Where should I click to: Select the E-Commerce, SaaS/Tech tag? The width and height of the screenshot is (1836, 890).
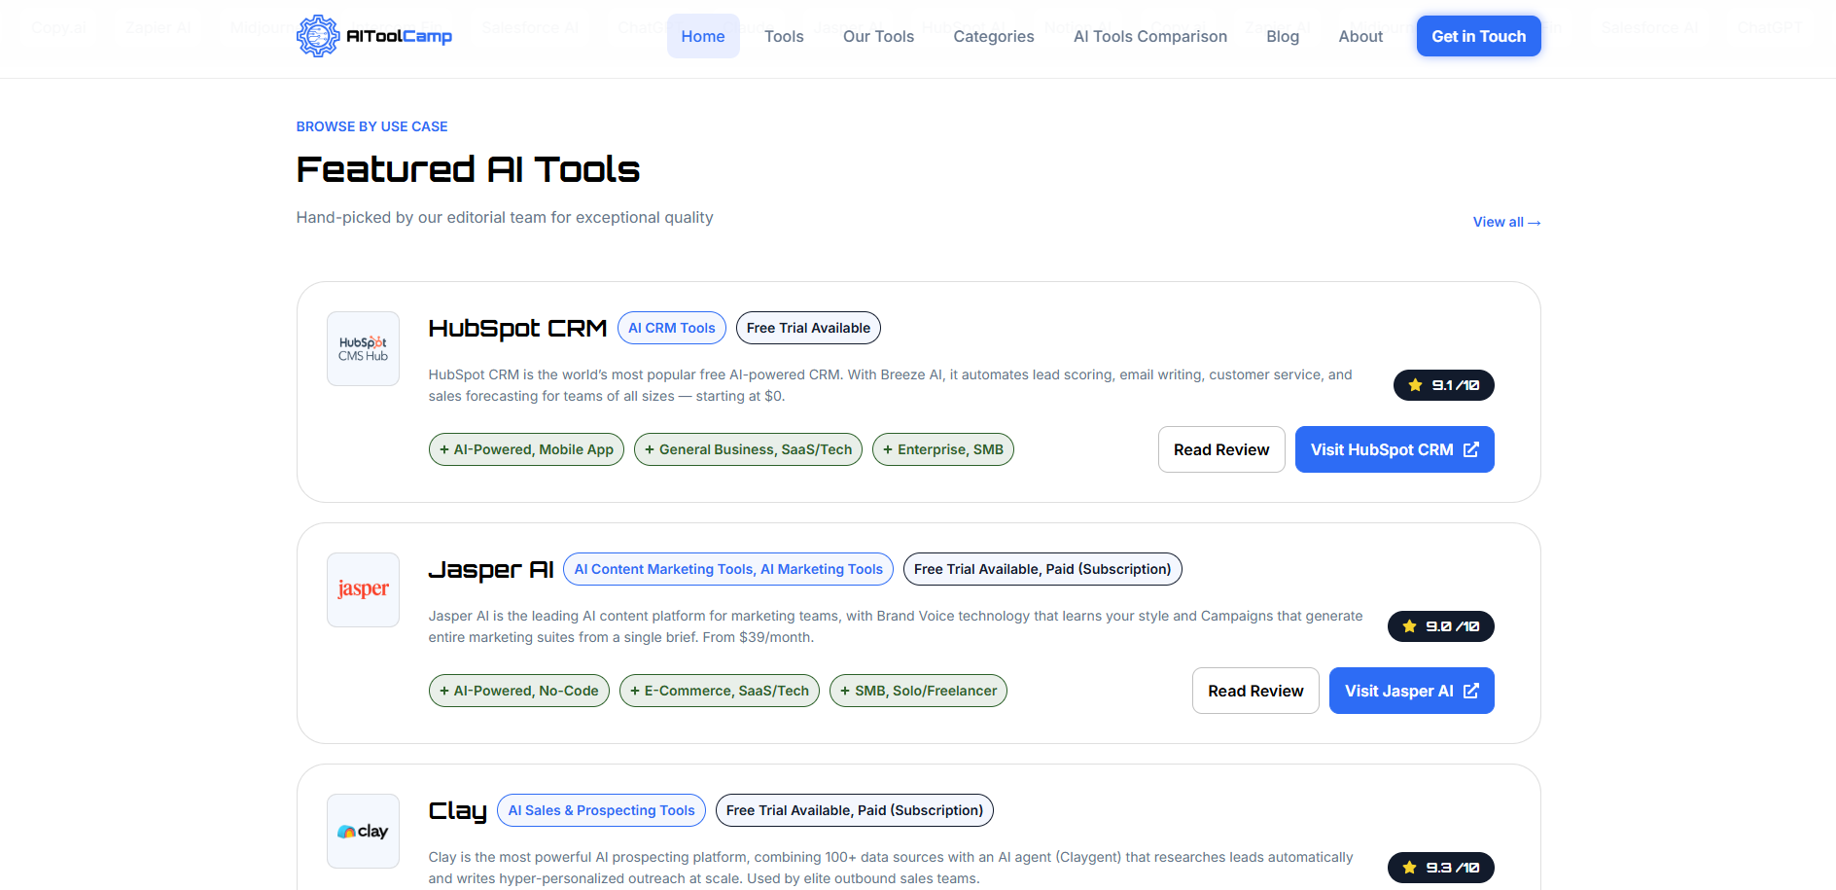click(x=720, y=691)
